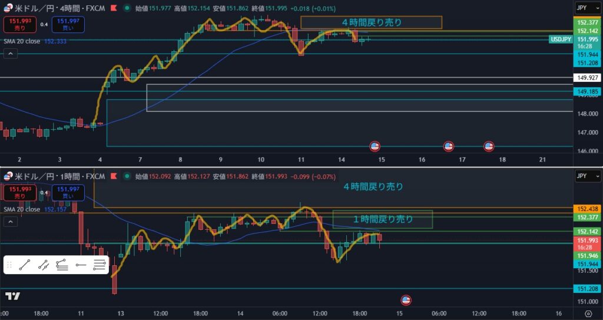Click the TradingView logo icon
The height and width of the screenshot is (320, 603).
tap(12, 296)
